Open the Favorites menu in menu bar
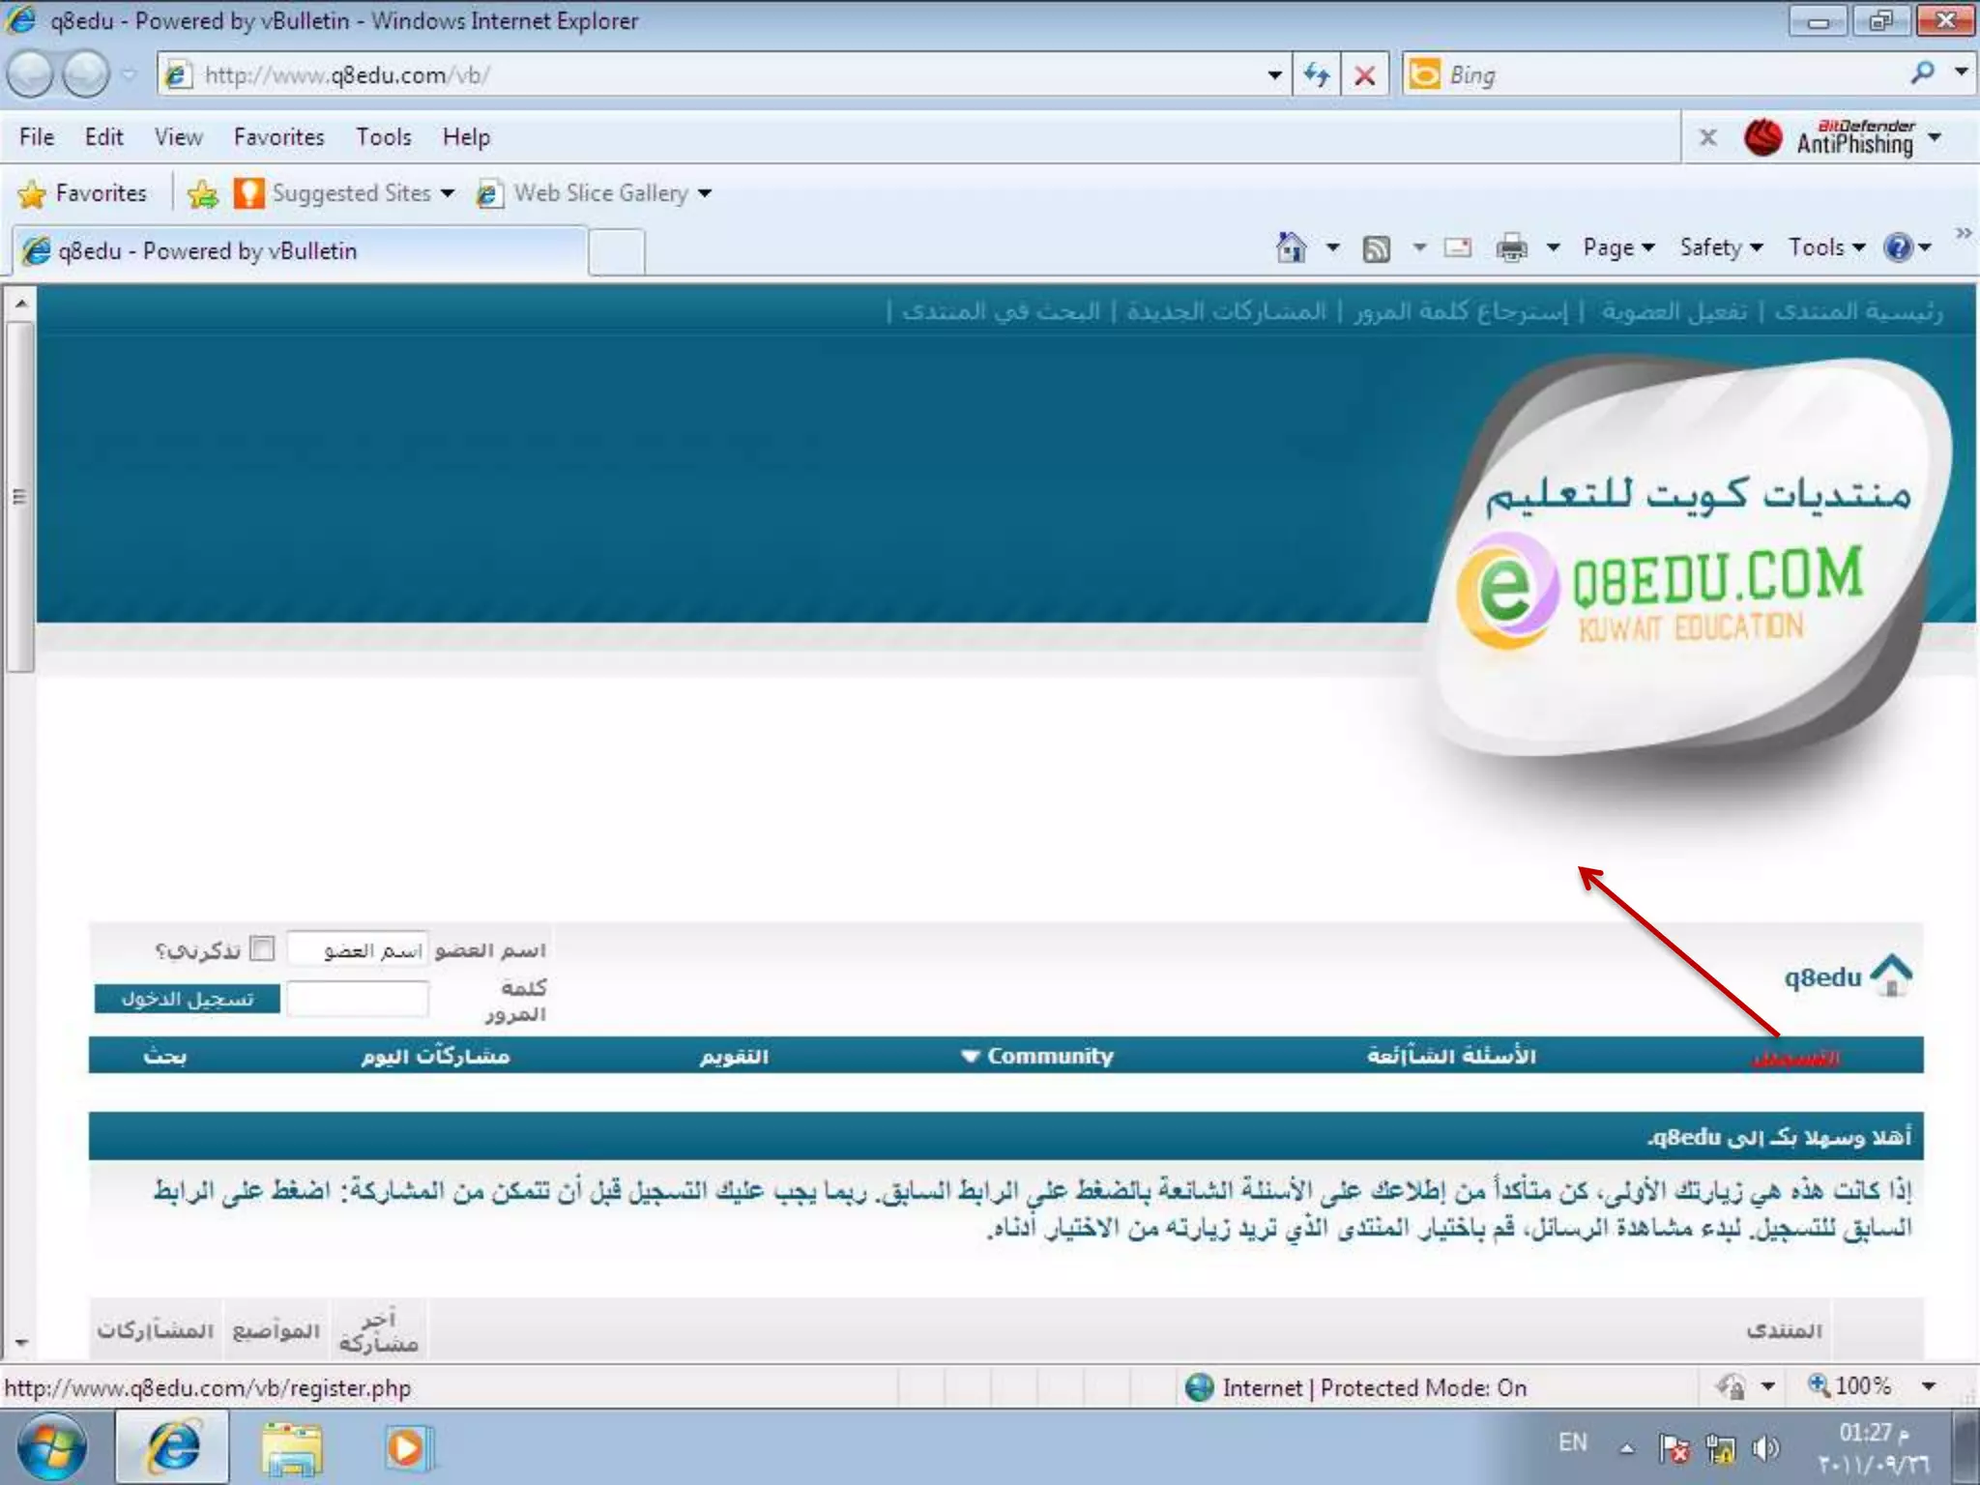 click(278, 137)
